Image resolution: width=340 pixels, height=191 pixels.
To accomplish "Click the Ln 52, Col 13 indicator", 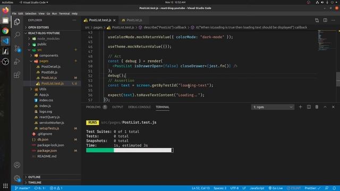I will pyautogui.click(x=201, y=188).
